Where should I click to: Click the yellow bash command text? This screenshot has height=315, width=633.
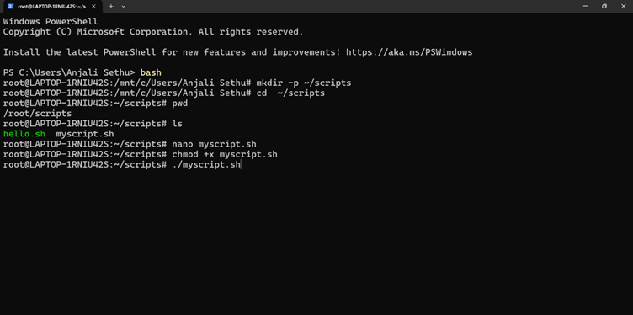[x=151, y=72]
